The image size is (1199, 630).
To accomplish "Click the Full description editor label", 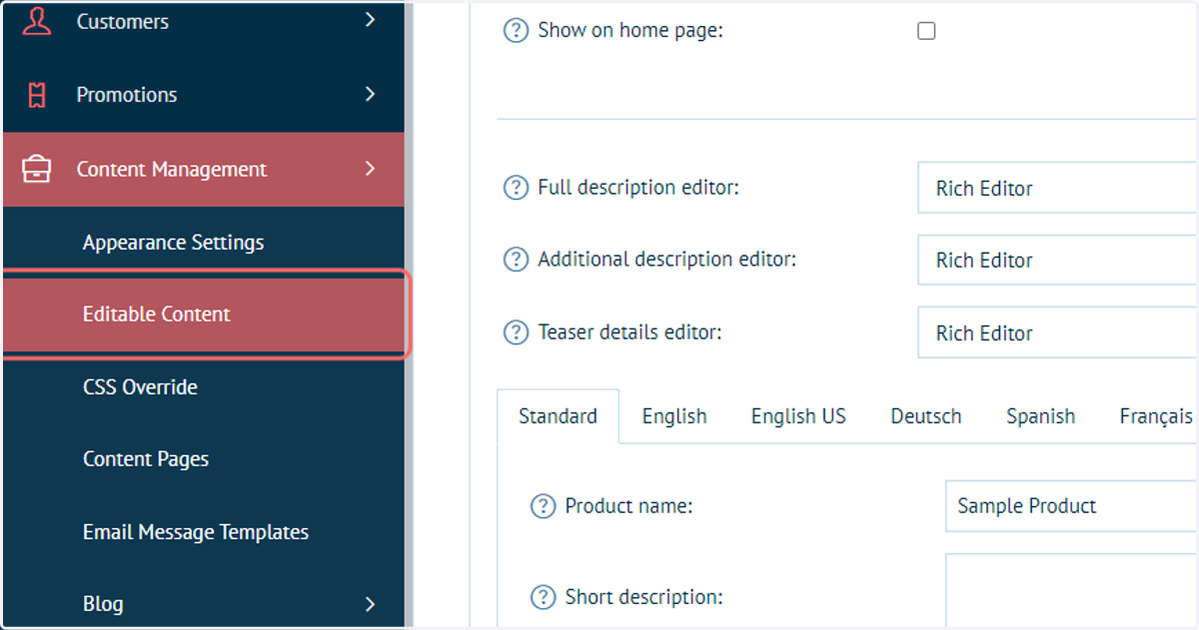I will (638, 188).
